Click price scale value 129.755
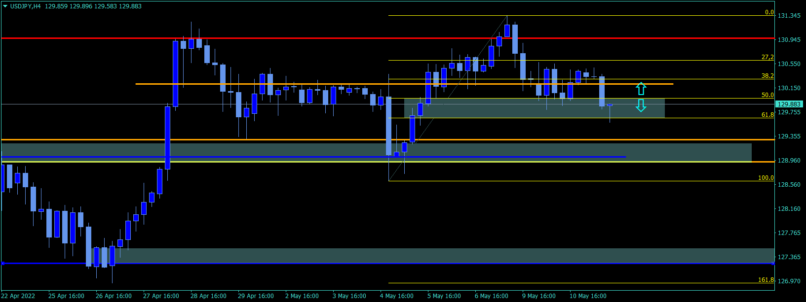The width and height of the screenshot is (806, 302). point(789,112)
